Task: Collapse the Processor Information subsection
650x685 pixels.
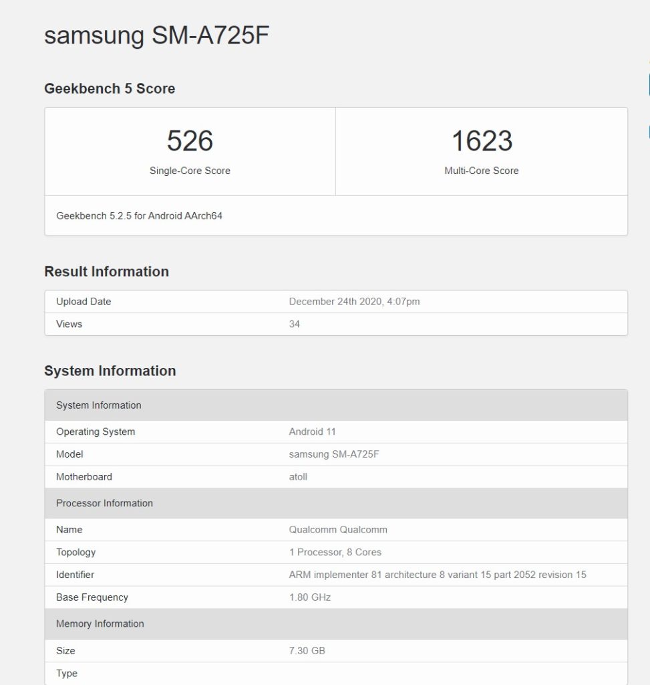Action: (104, 503)
